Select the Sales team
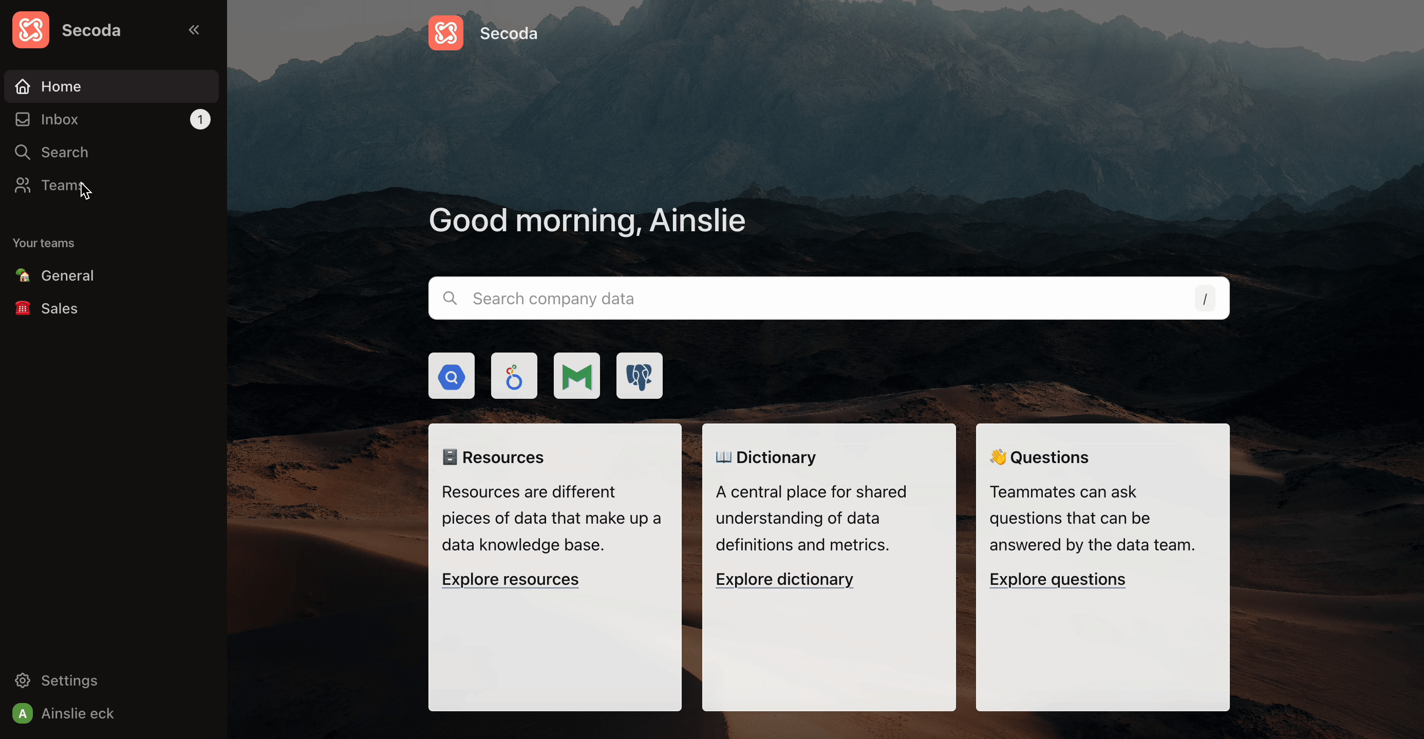Viewport: 1424px width, 739px height. 111,308
